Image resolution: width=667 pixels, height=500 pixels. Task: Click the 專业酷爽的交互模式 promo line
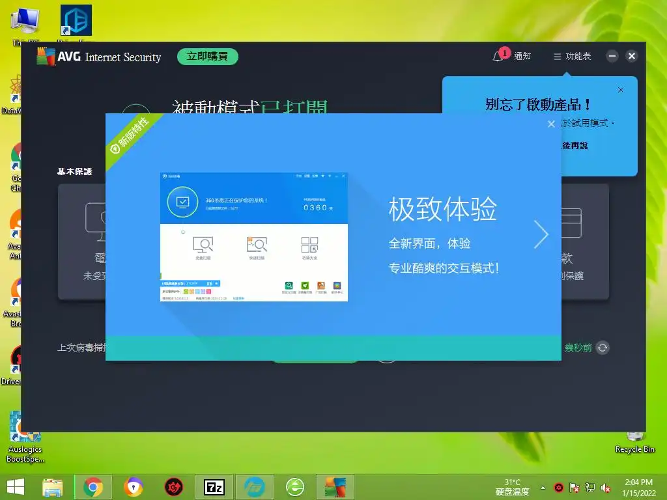(x=444, y=268)
